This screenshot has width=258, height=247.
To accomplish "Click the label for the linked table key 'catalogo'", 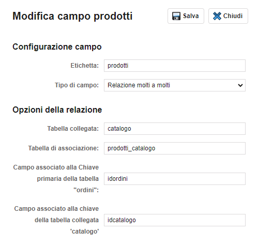I will (56, 220).
